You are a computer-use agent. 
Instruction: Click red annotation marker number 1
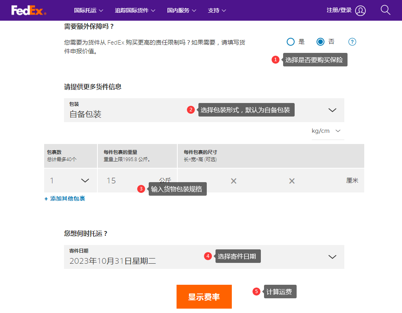pos(276,60)
